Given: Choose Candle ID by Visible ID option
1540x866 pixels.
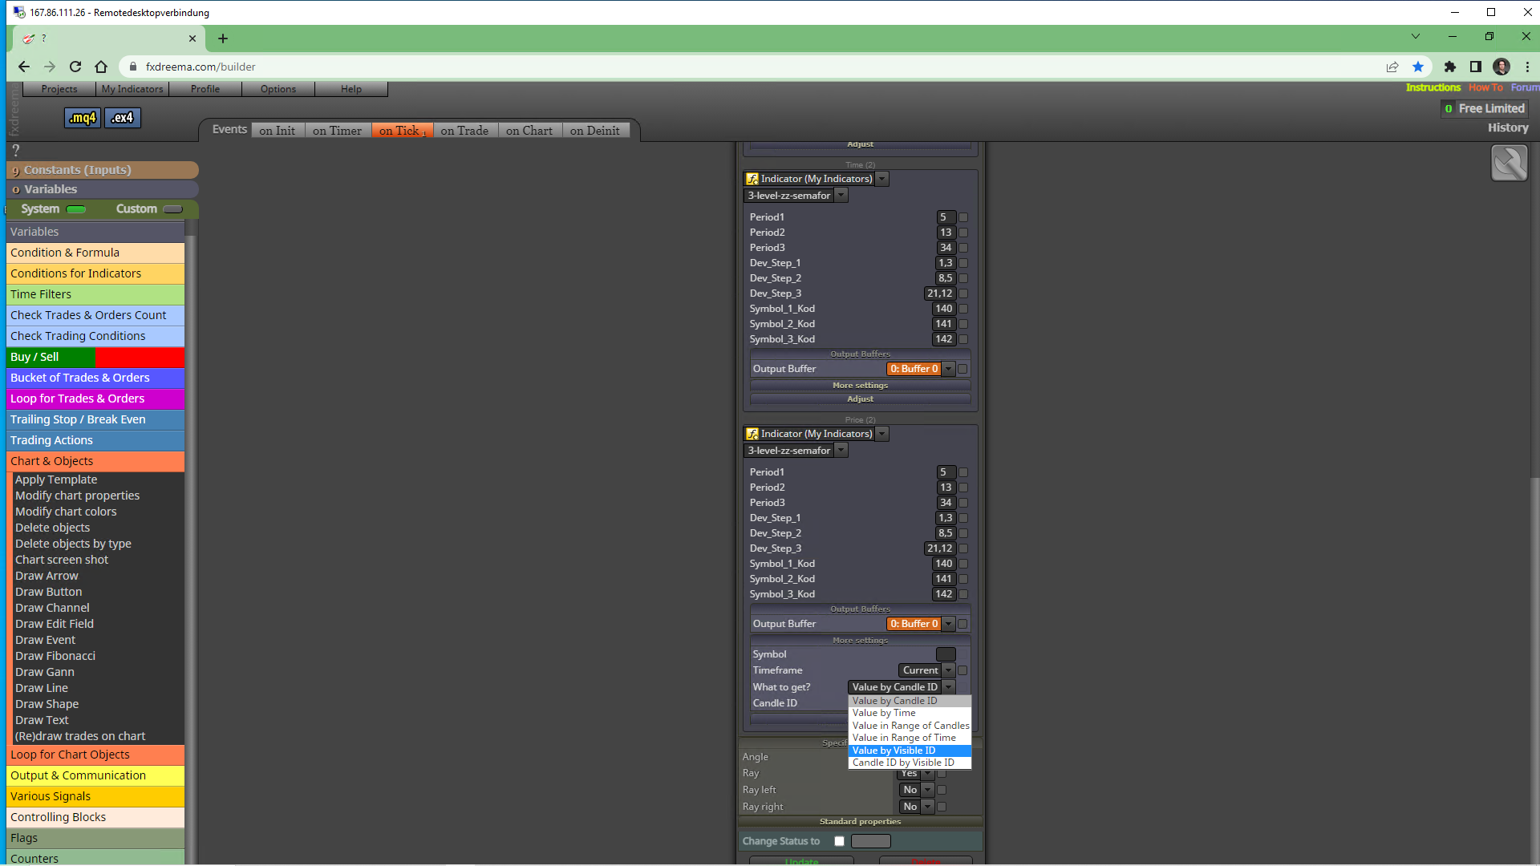Looking at the screenshot, I should (x=910, y=763).
